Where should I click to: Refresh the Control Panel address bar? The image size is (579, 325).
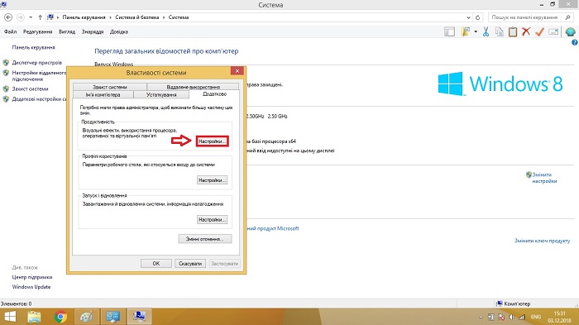point(477,17)
